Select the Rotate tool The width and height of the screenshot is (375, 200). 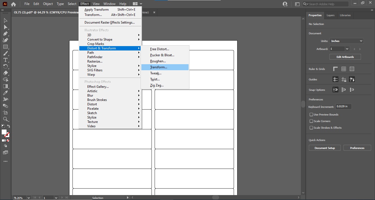coord(5,67)
